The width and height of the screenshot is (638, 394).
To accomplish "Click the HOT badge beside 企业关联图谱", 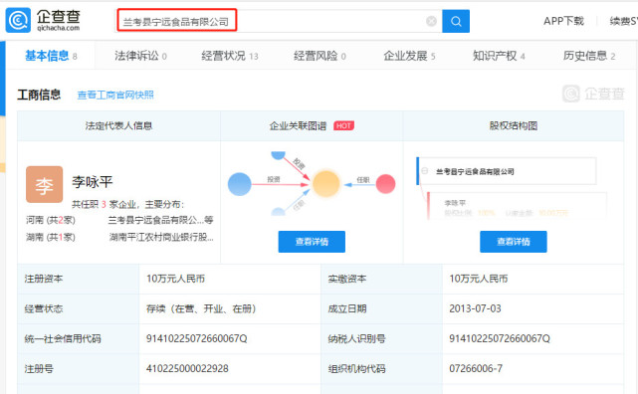I will point(343,125).
